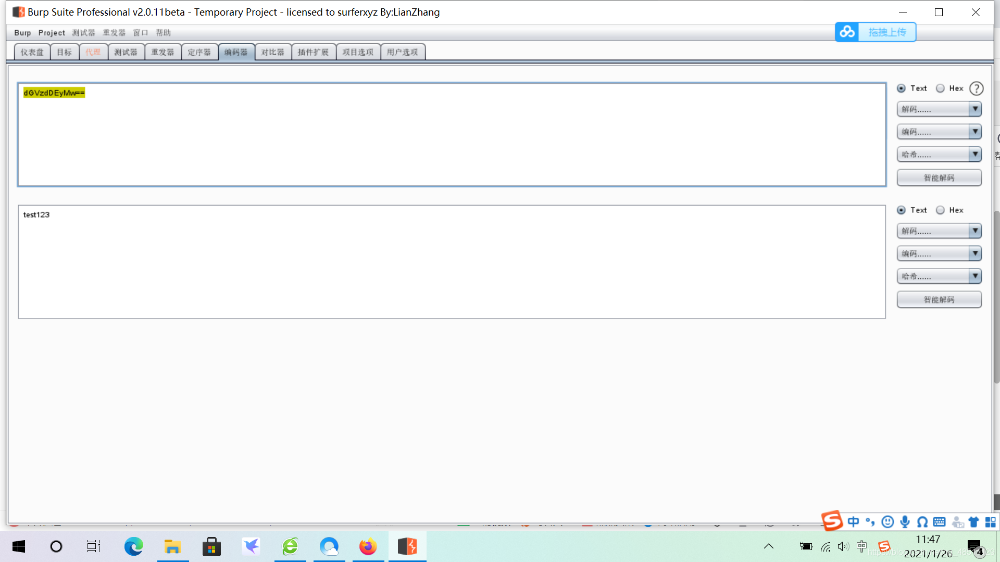Expand first 解码 (decode as) dropdown
This screenshot has width=1000, height=562.
click(939, 109)
